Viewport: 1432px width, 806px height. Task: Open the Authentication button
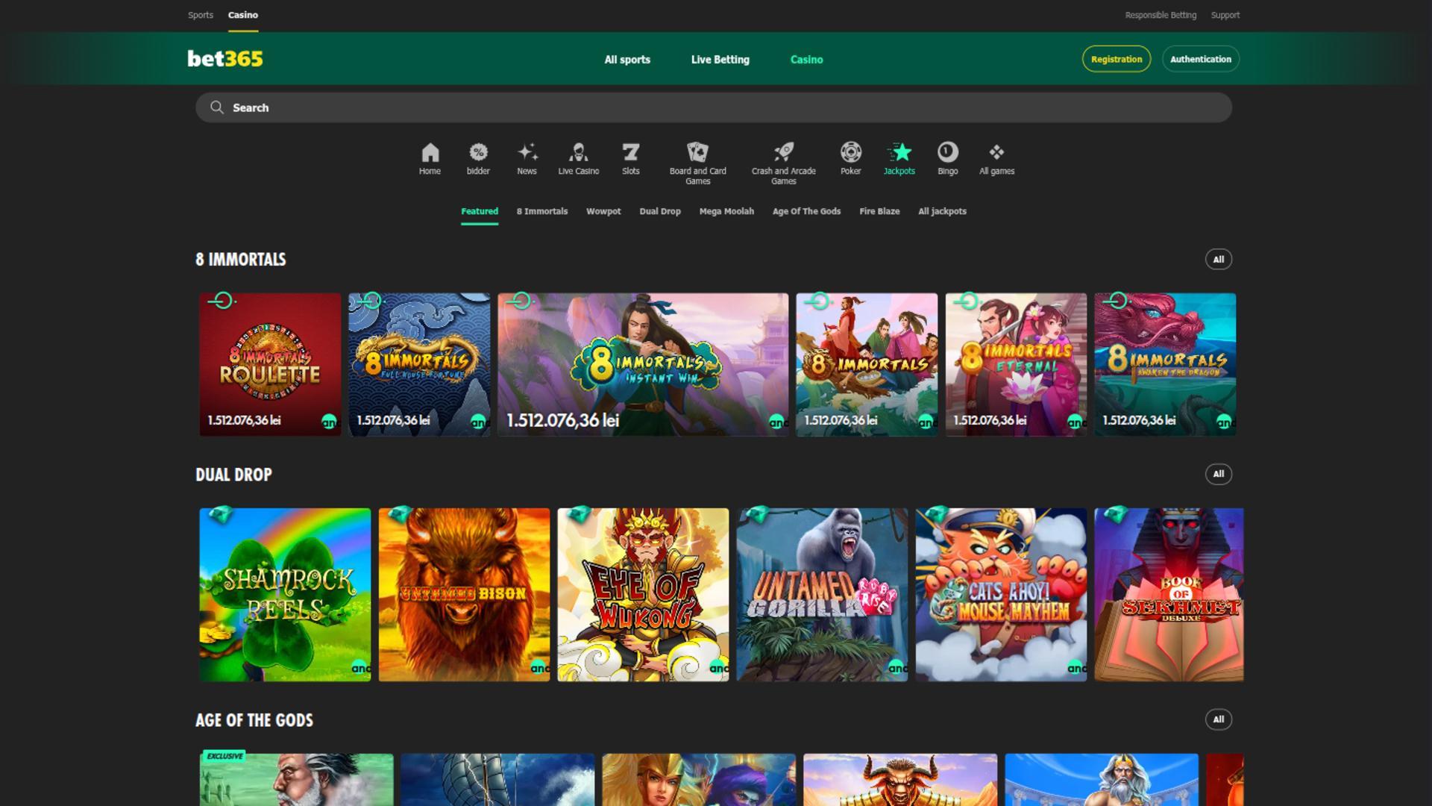click(1201, 59)
